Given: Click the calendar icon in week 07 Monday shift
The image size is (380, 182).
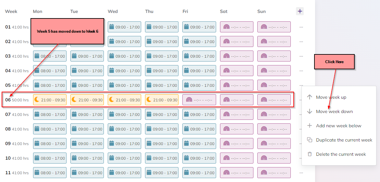Looking at the screenshot, I should coord(37,114).
